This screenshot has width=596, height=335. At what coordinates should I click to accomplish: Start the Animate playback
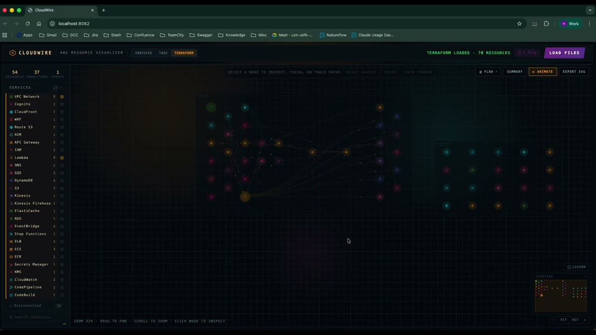543,72
